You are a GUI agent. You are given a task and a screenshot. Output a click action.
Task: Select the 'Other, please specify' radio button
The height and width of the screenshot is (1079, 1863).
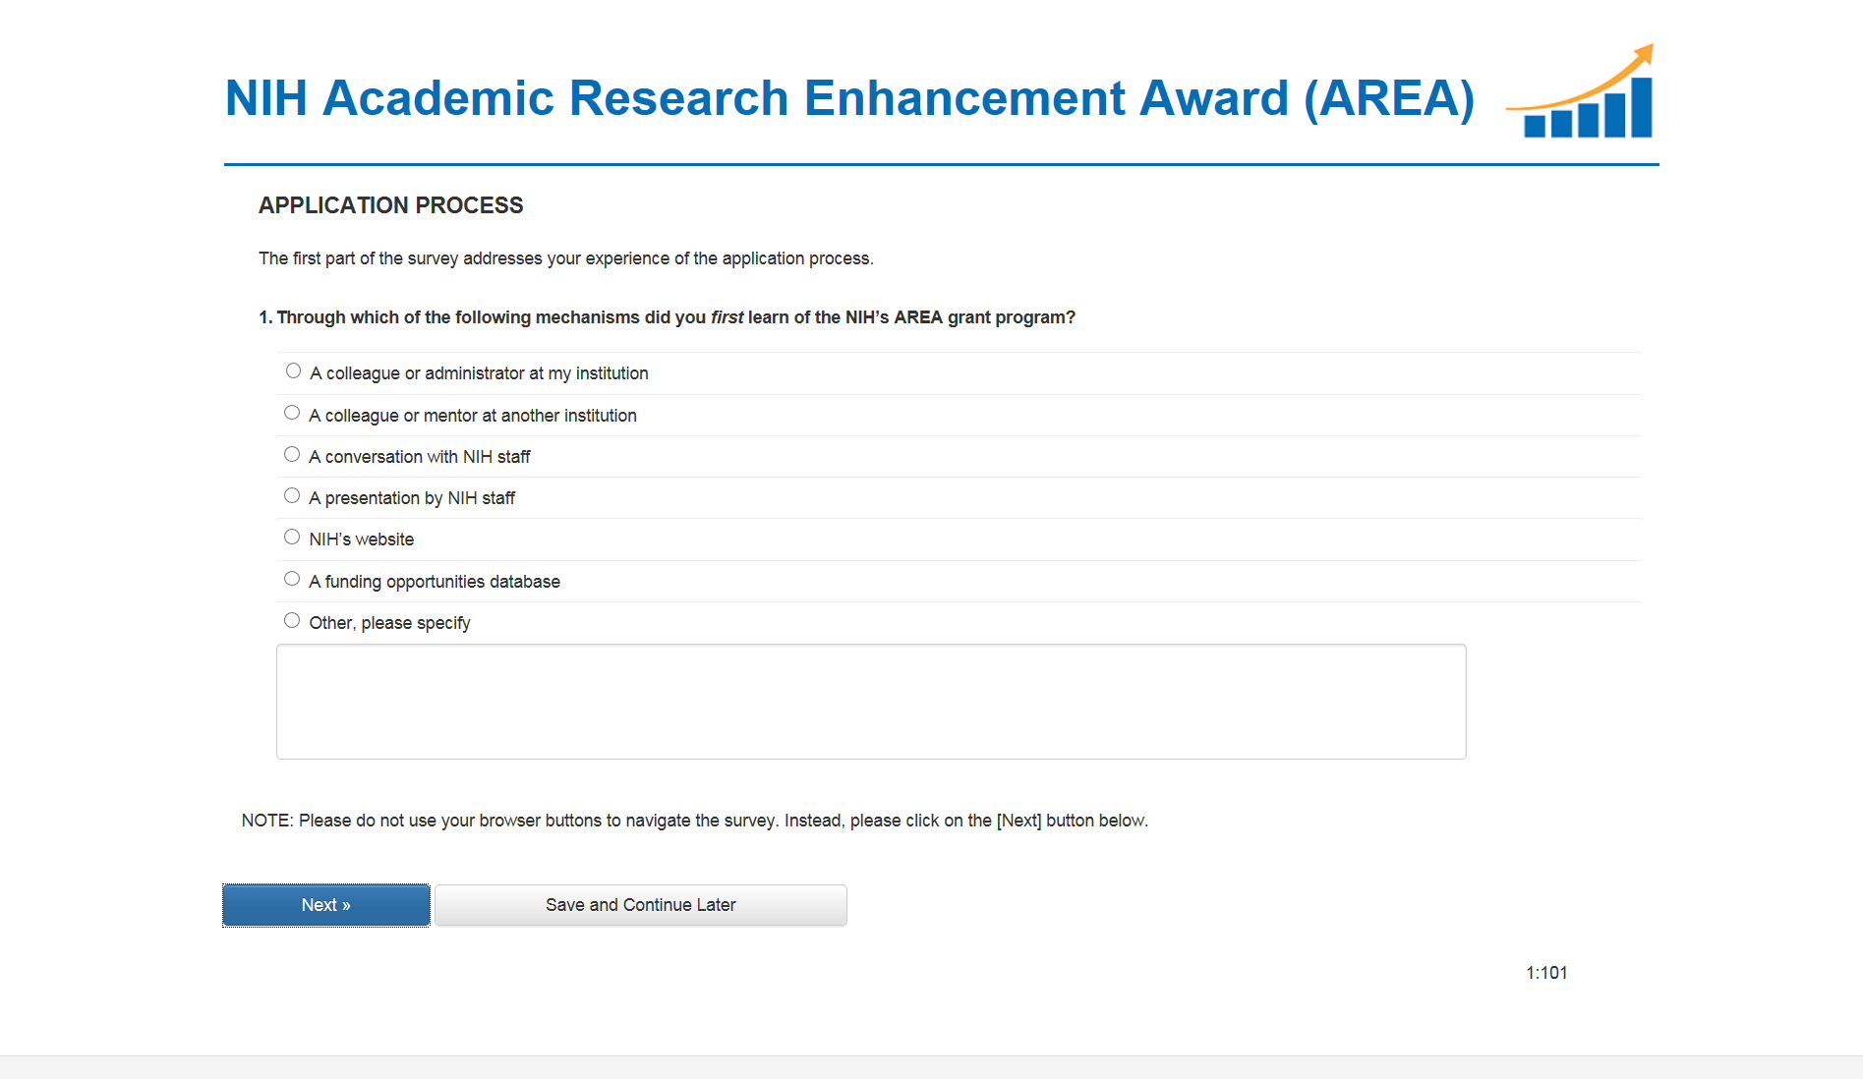coord(292,620)
